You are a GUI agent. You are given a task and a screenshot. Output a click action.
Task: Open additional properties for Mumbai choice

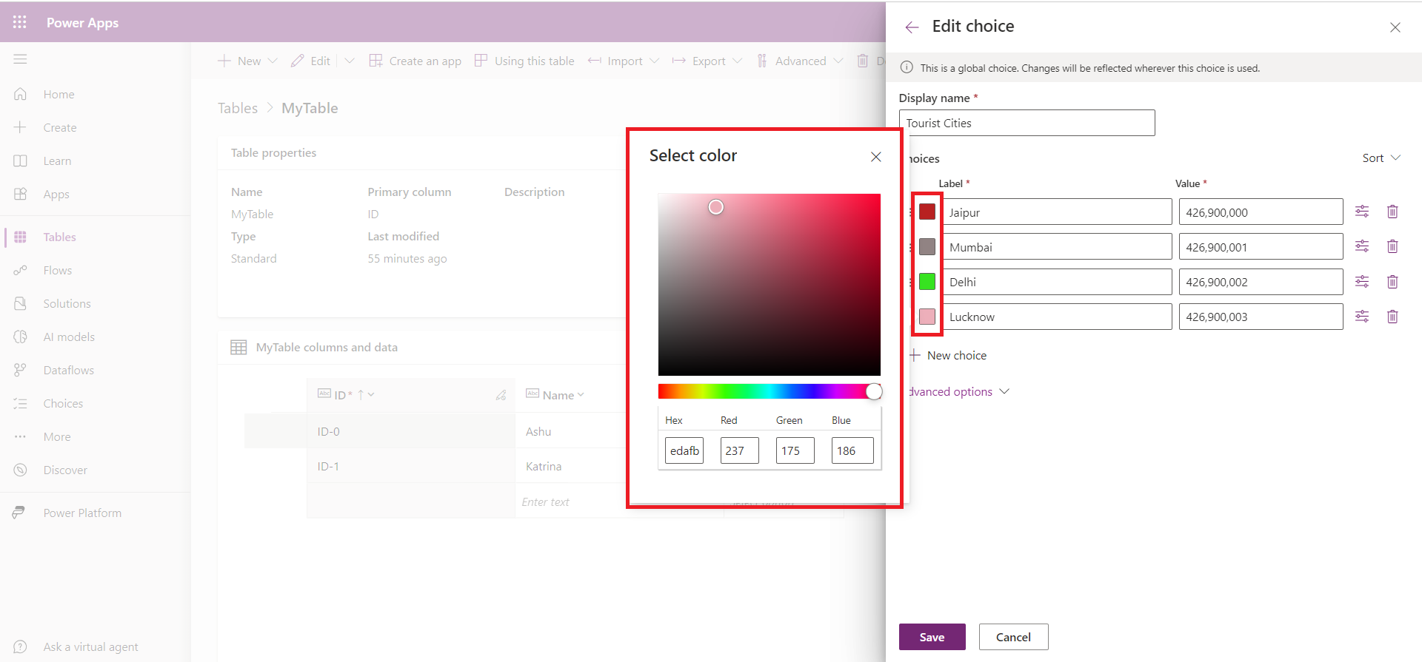point(1361,246)
